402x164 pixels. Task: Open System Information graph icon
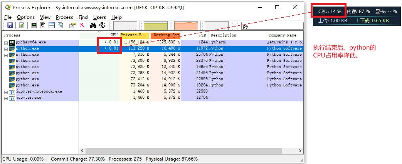coord(34,25)
